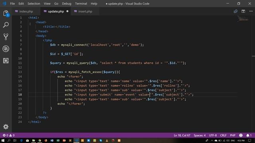The width and height of the screenshot is (255, 143).
Task: Click the VS Code logo icon
Action: pyautogui.click(x=4, y=4)
